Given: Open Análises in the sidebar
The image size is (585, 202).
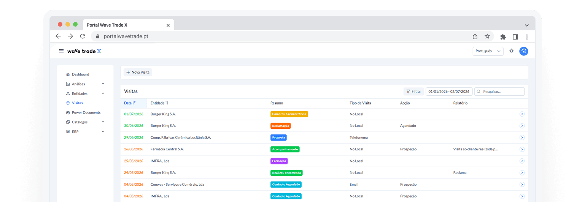Looking at the screenshot, I should pyautogui.click(x=78, y=84).
